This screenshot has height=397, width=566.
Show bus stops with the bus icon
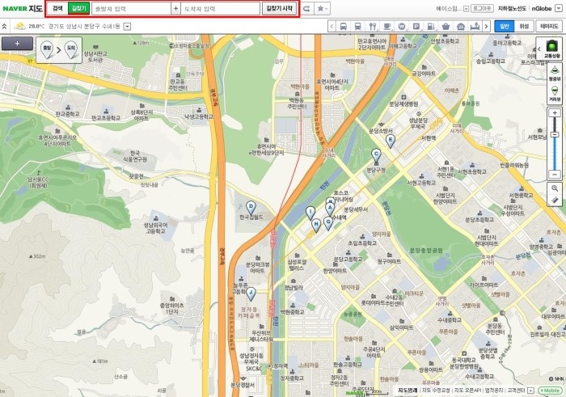(x=344, y=27)
